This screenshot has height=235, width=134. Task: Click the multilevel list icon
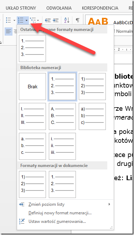(33, 20)
